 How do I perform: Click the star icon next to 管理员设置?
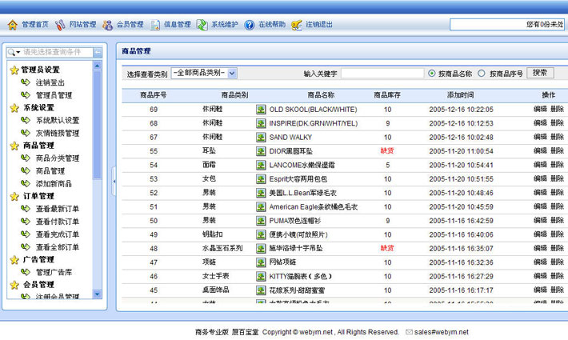coord(14,70)
